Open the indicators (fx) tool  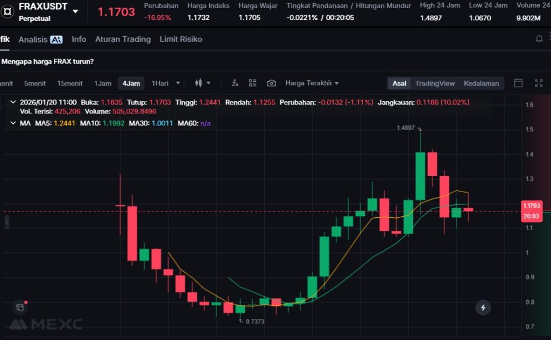coord(235,83)
